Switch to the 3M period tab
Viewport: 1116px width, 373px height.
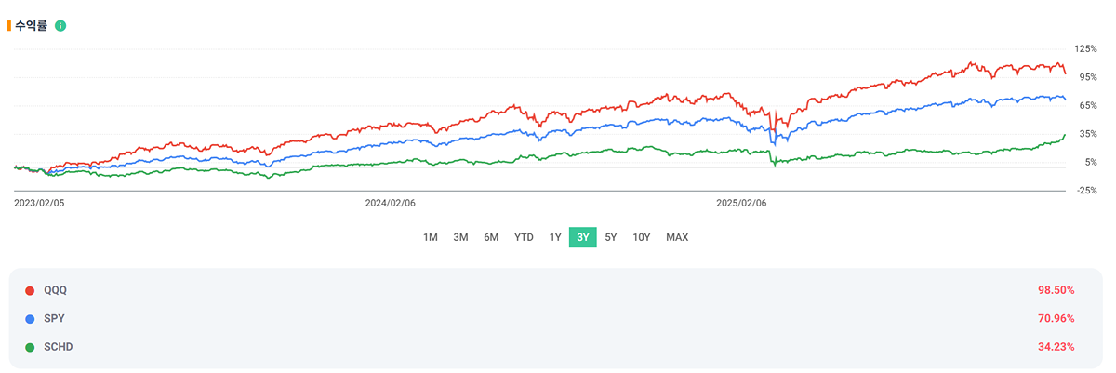tap(460, 237)
